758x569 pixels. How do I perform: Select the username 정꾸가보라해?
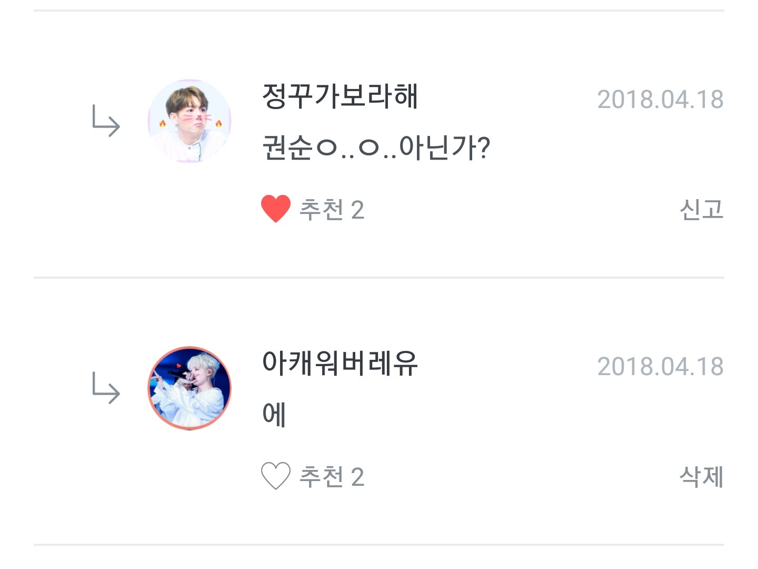pos(340,96)
